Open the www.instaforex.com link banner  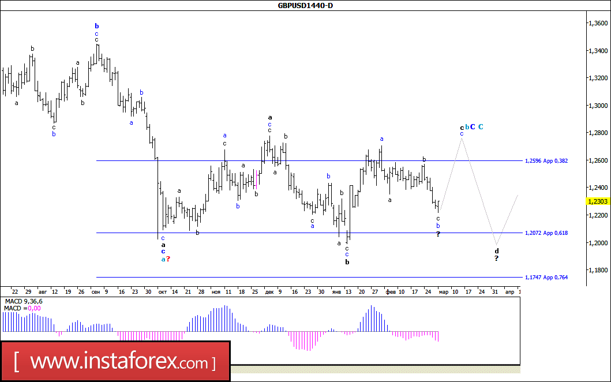[115, 361]
